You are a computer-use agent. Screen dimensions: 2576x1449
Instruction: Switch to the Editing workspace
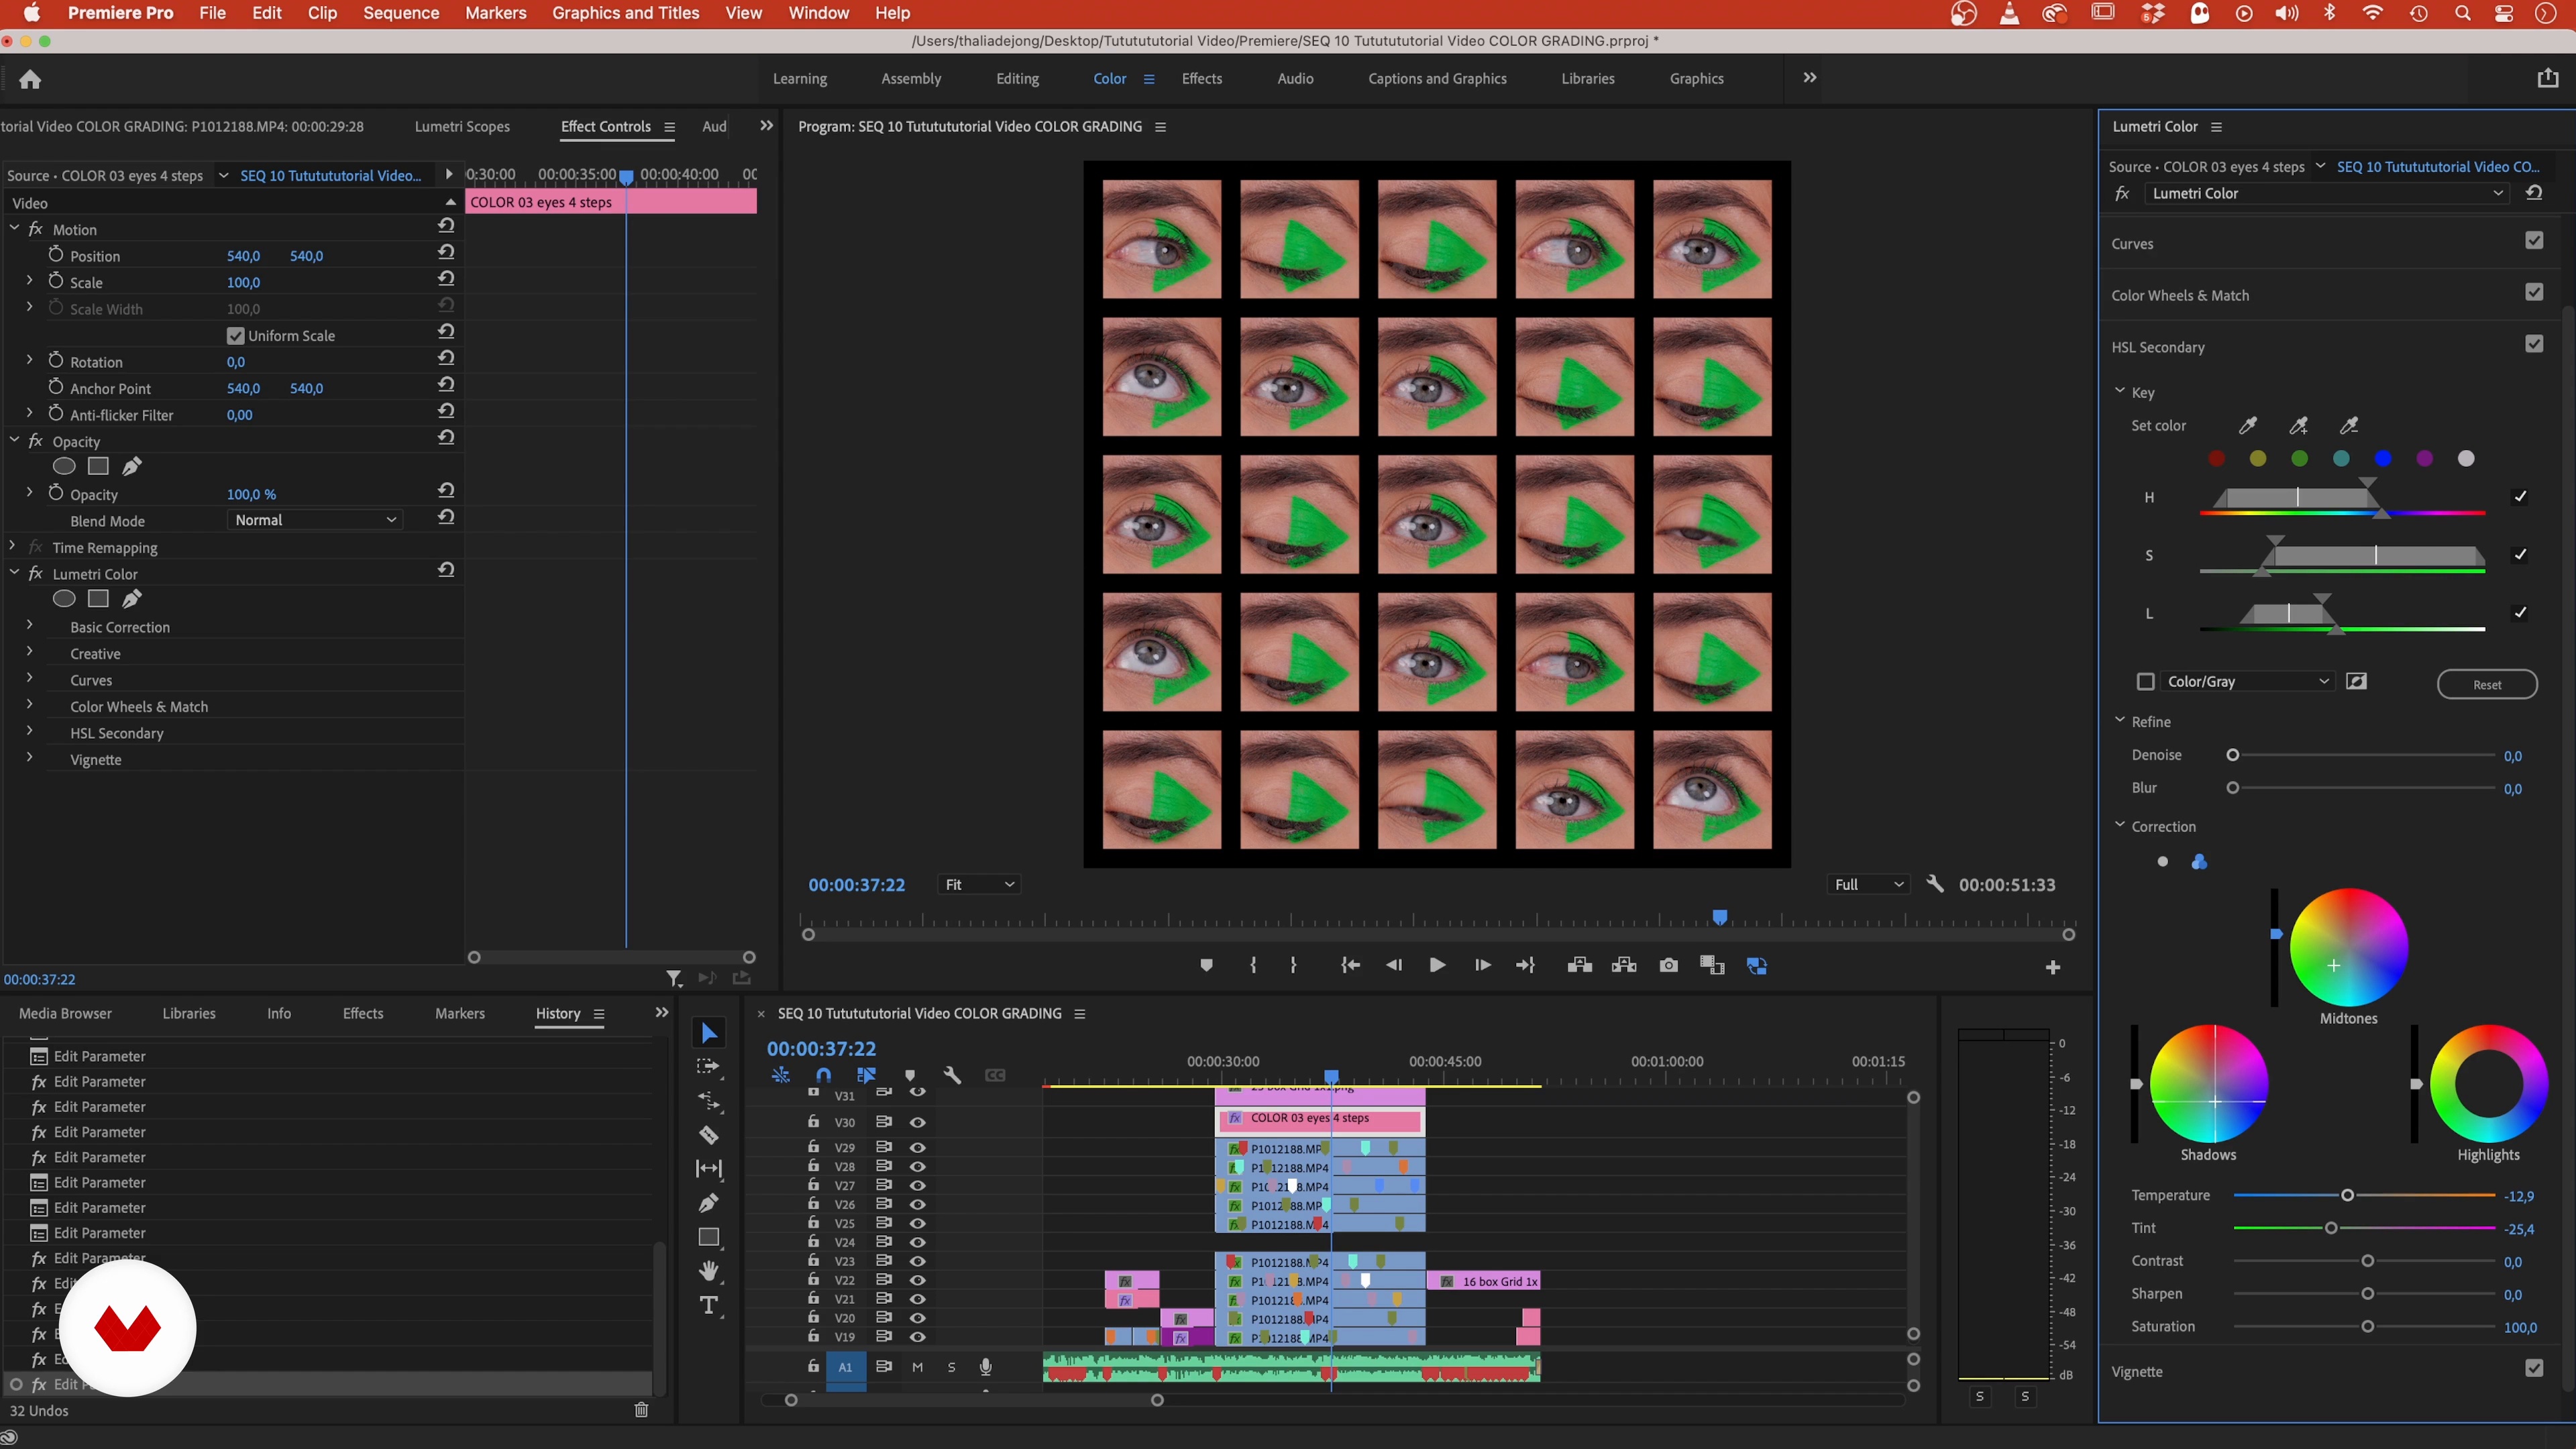[x=1017, y=79]
